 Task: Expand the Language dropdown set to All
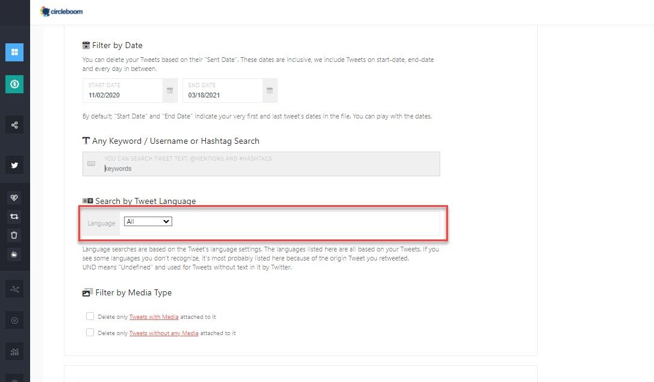pos(148,221)
